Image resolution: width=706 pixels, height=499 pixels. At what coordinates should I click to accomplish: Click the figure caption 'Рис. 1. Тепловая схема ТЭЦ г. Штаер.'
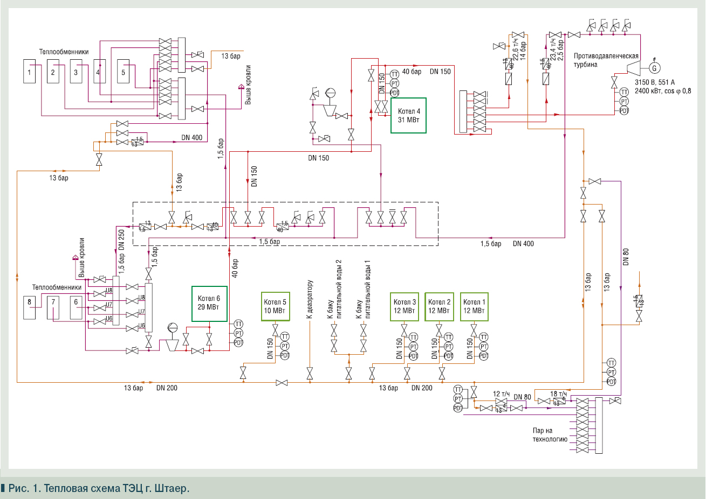[x=99, y=489]
